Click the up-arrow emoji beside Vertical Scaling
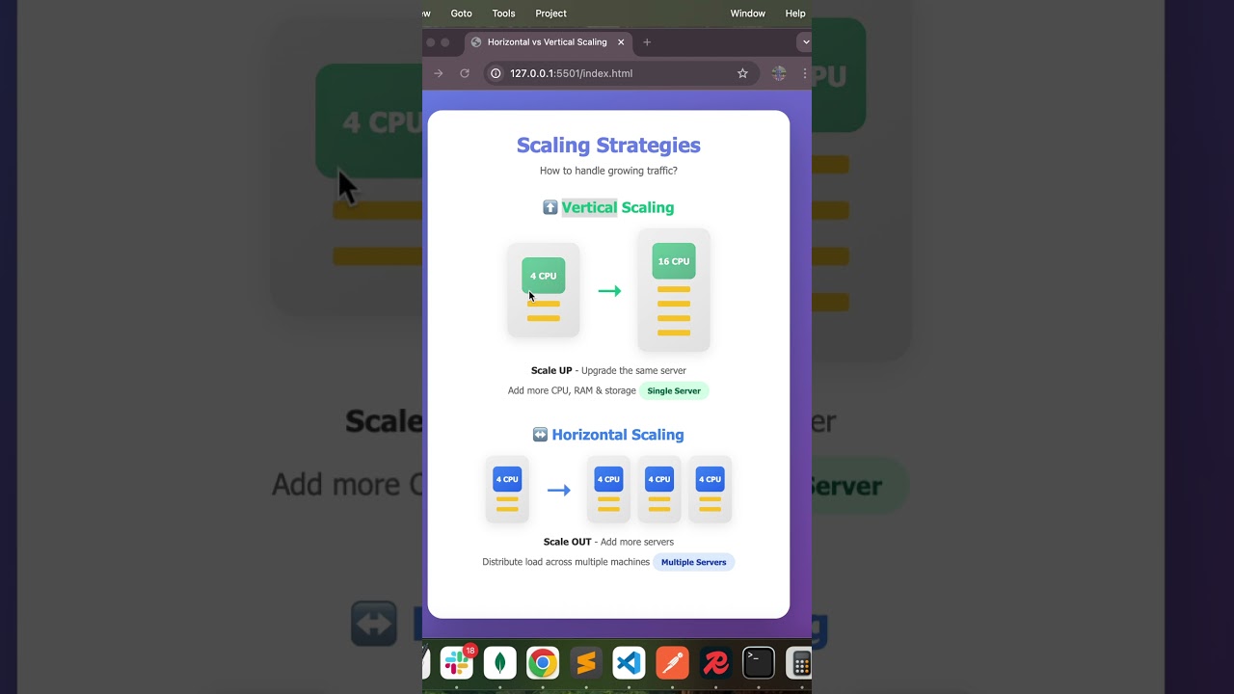 (x=550, y=207)
